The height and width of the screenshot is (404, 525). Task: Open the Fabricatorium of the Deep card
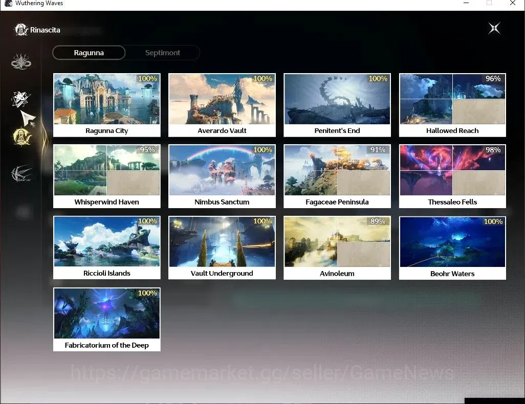click(107, 319)
